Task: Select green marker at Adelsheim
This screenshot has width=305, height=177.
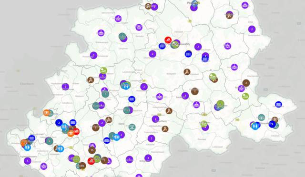Action: [204, 124]
